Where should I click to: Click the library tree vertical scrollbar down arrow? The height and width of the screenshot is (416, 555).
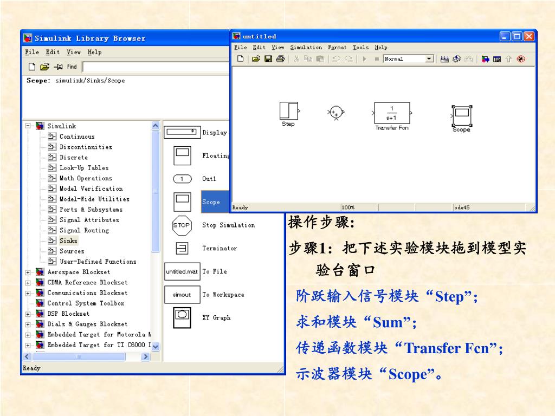click(x=156, y=346)
